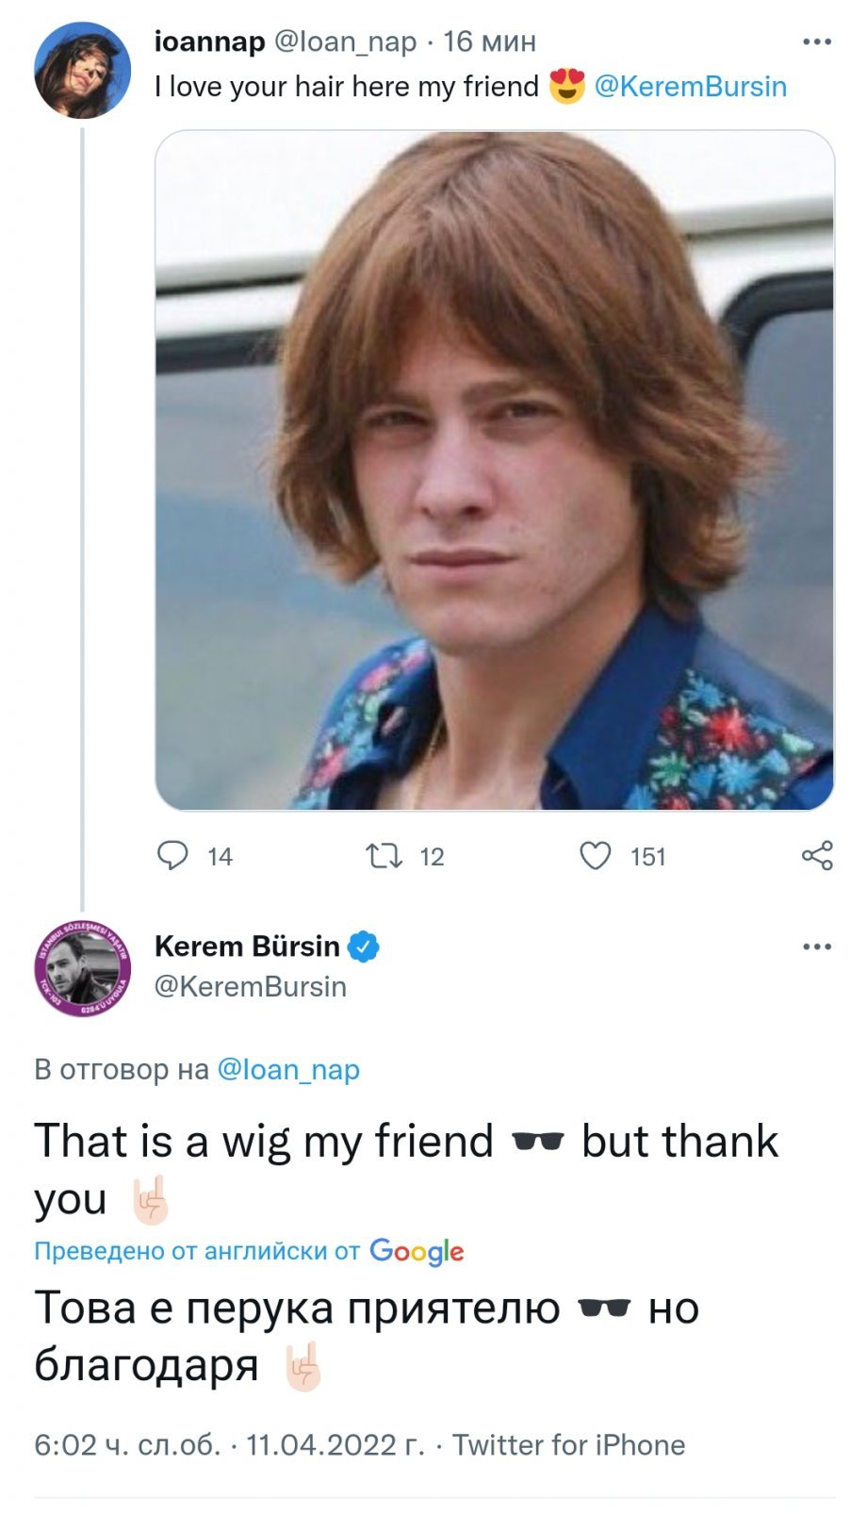
Task: Click Преведено от английски от Google
Action: coord(249,1251)
